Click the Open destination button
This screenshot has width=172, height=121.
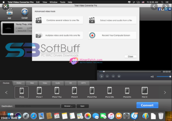click(x=83, y=106)
